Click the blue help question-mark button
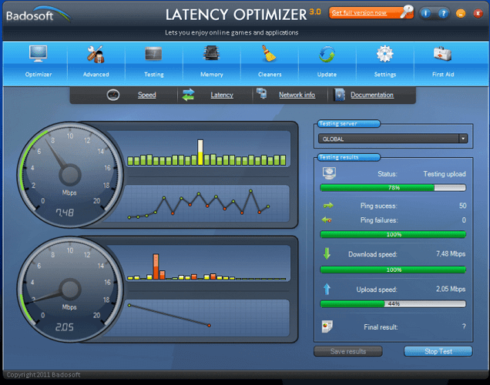The image size is (490, 385). click(443, 13)
